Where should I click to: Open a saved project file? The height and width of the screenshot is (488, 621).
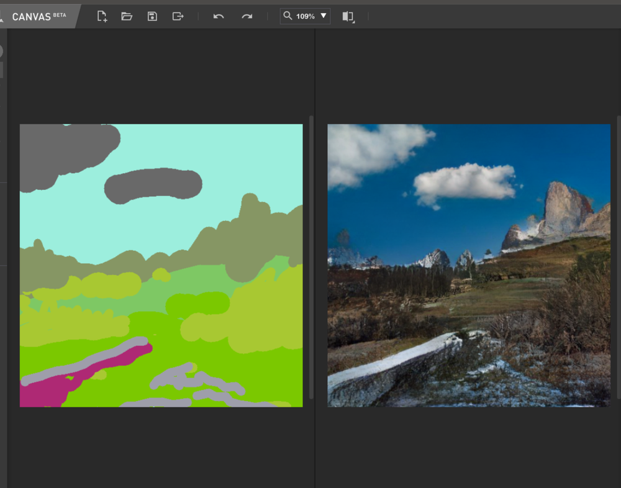coord(127,16)
